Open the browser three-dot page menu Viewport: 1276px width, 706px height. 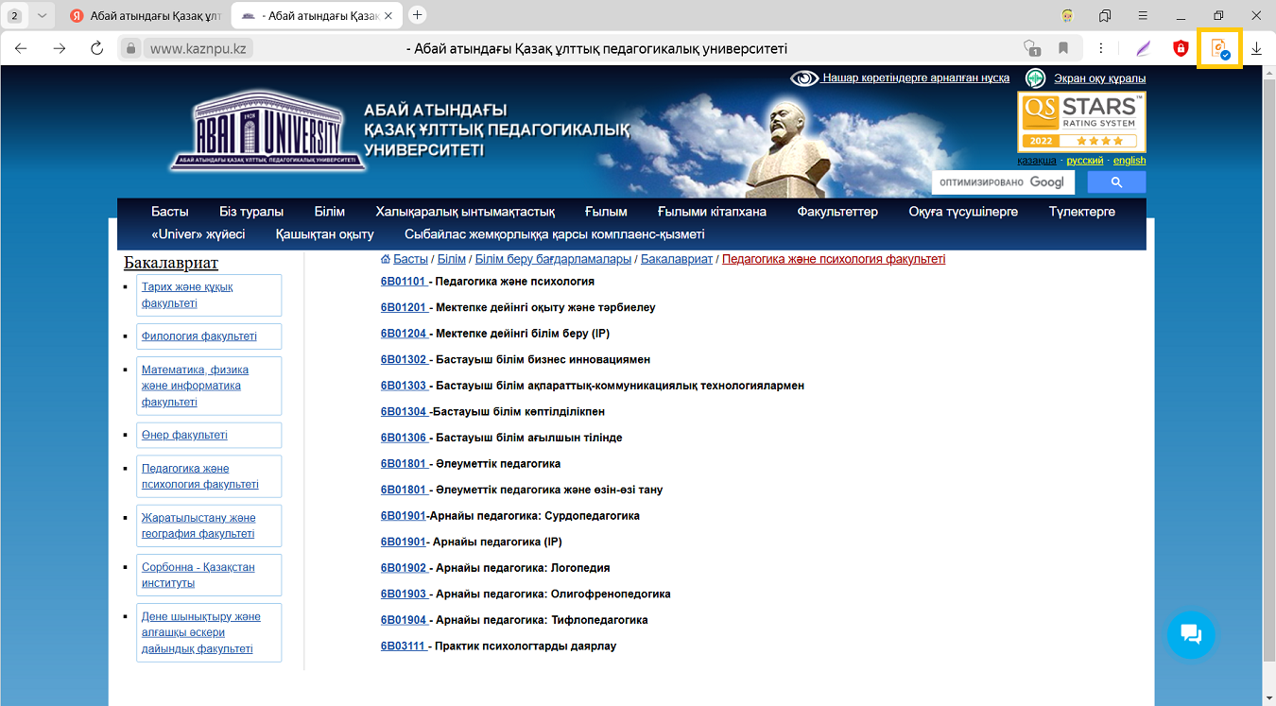(1102, 48)
